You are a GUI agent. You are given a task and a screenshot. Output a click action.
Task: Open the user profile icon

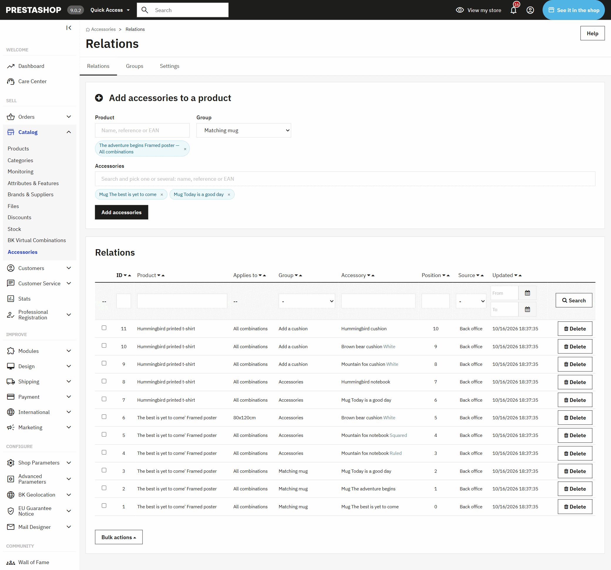[x=530, y=10]
